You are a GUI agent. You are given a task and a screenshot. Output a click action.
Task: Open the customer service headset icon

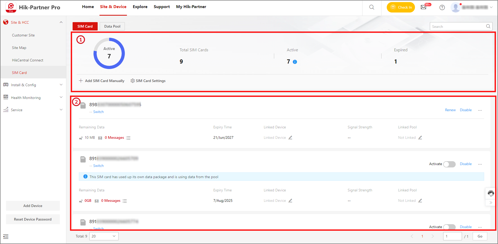tap(491, 193)
